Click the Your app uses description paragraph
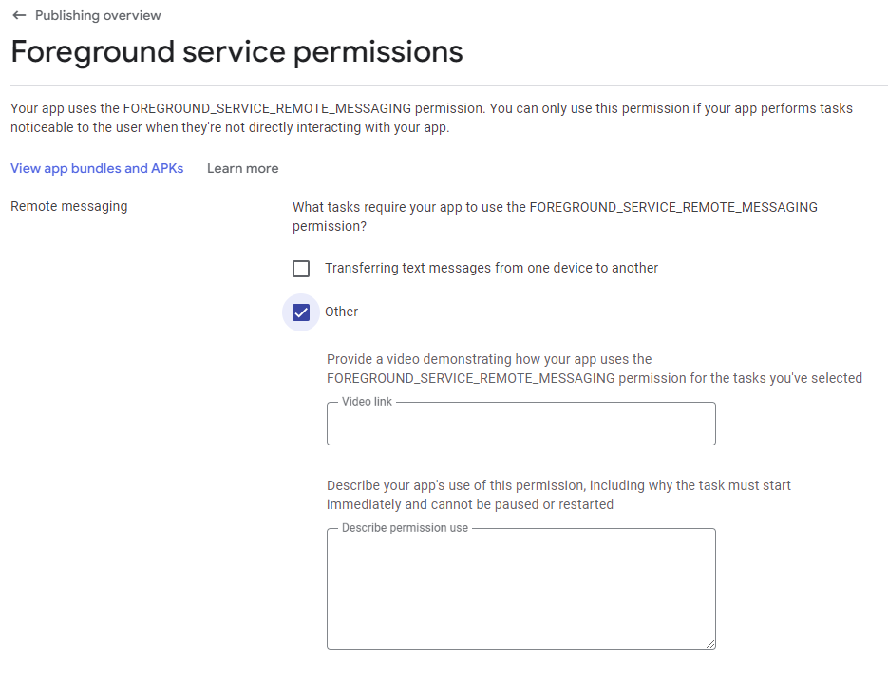The image size is (888, 681). pos(431,118)
